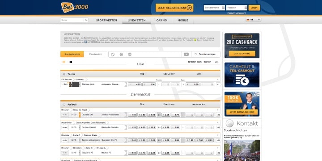Click the search magnifier icon
The height and width of the screenshot is (161, 322).
coord(86,20)
